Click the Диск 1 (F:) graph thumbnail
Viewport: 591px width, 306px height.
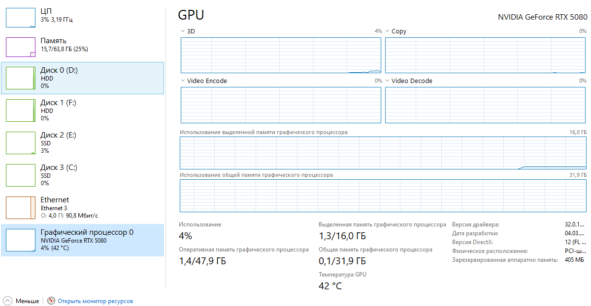[x=20, y=110]
